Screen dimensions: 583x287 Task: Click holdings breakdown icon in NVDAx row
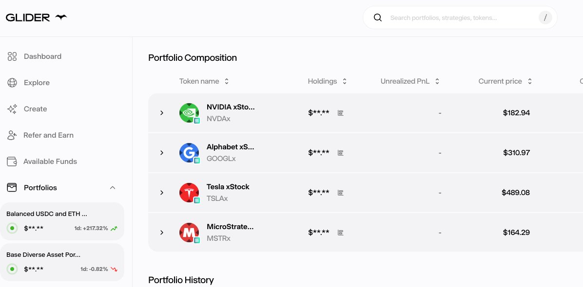341,113
